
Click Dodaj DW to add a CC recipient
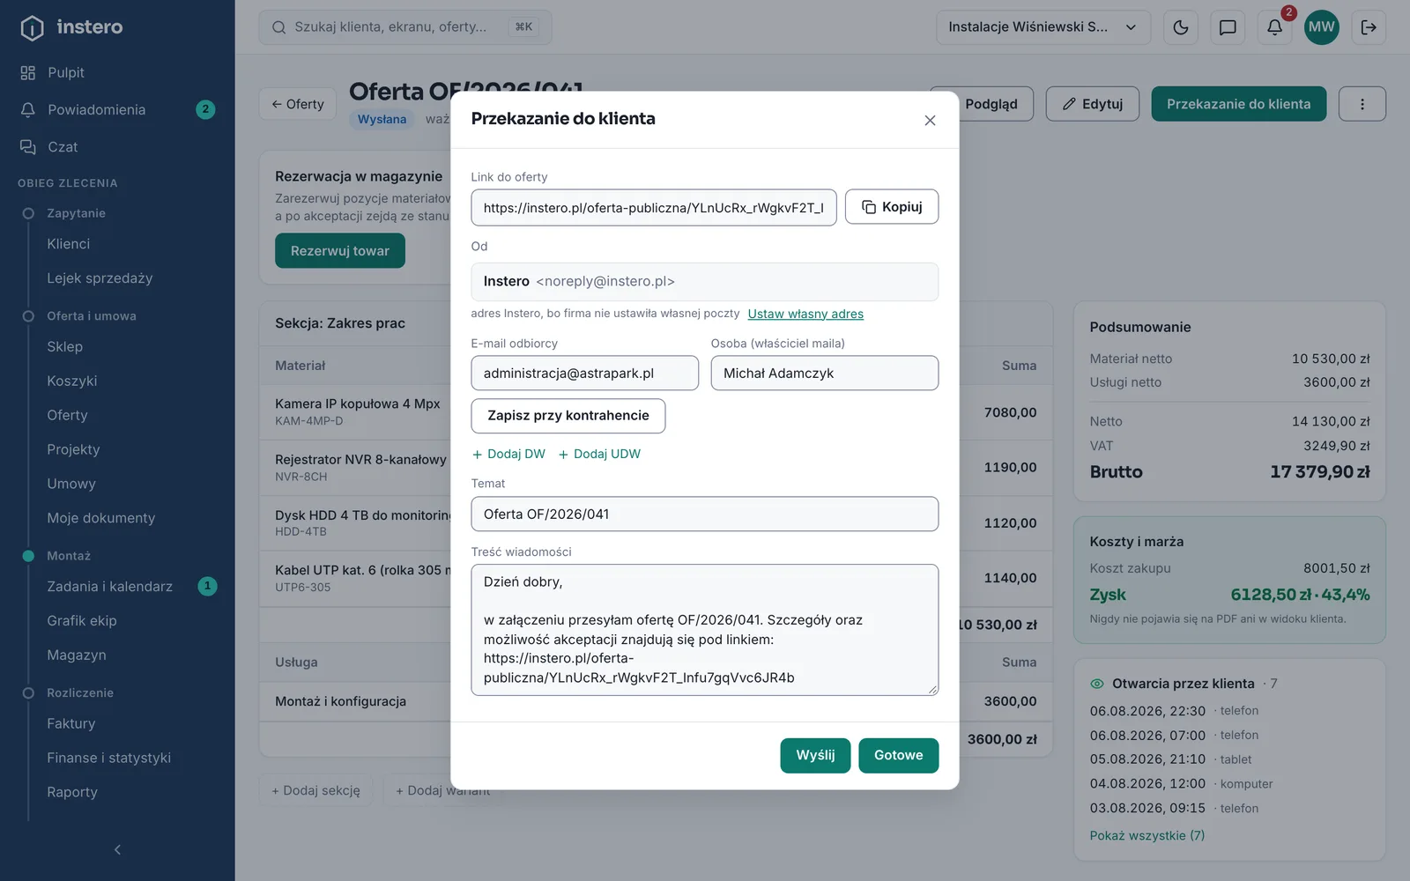click(x=508, y=454)
